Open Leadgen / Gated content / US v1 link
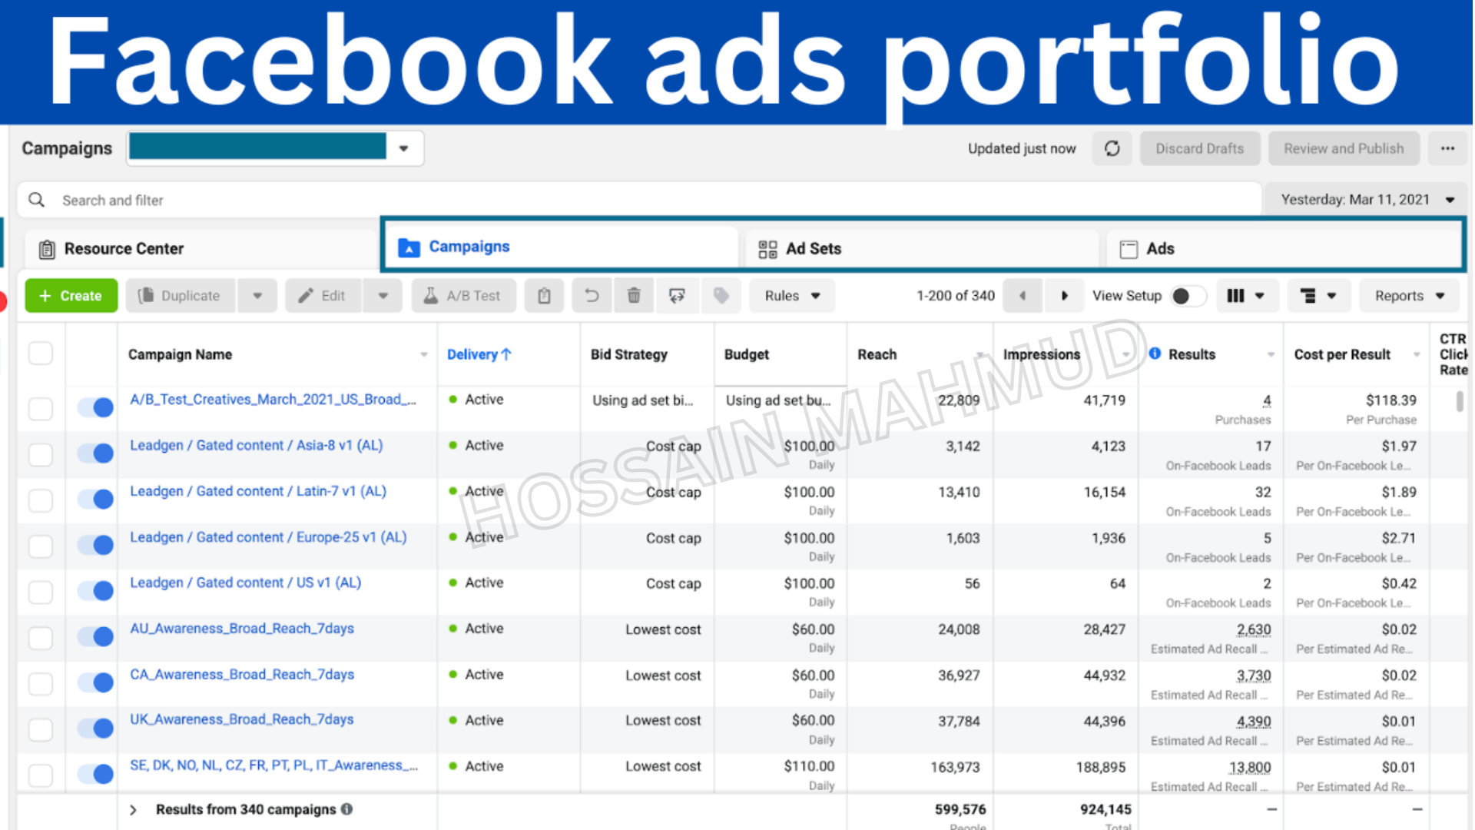The image size is (1475, 830). pyautogui.click(x=245, y=583)
